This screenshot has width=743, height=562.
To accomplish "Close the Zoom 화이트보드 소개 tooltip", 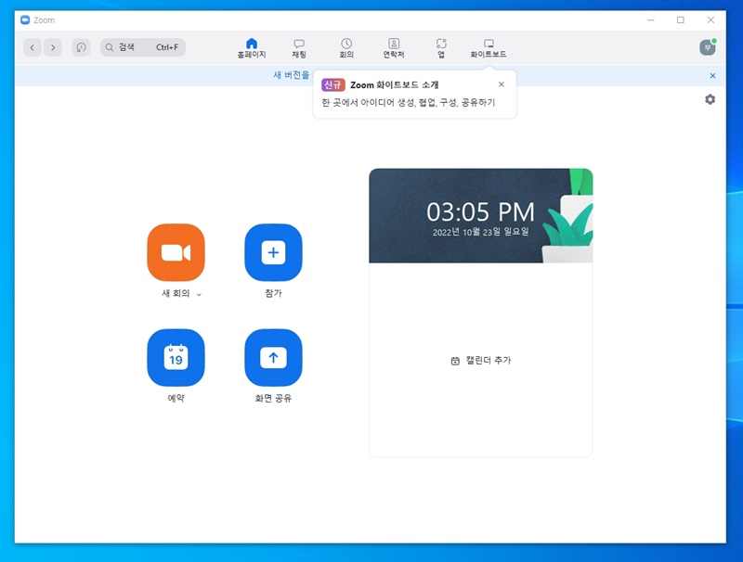I will pyautogui.click(x=502, y=84).
